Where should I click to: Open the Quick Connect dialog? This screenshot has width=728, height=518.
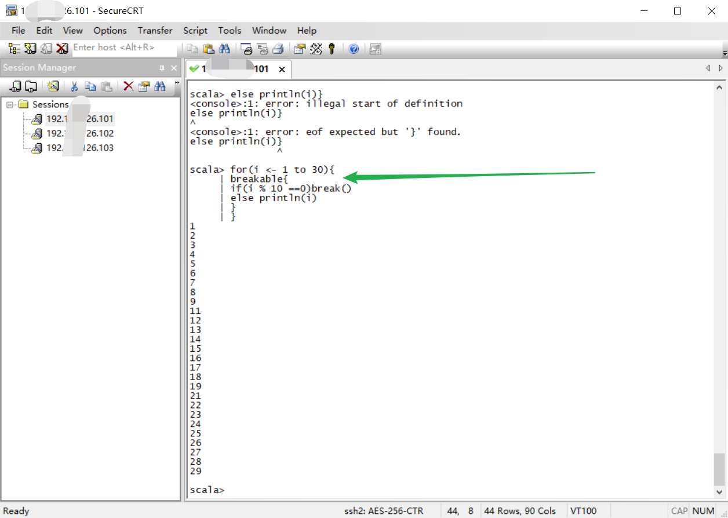(x=30, y=48)
